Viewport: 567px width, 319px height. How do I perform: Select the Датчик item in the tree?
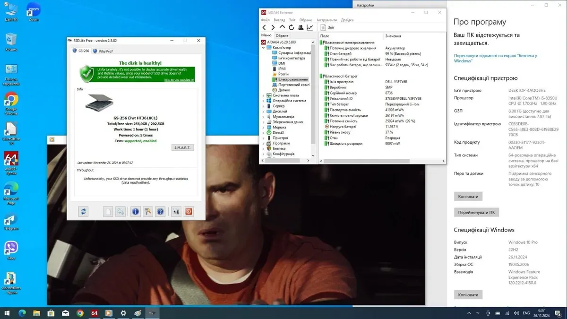284,90
